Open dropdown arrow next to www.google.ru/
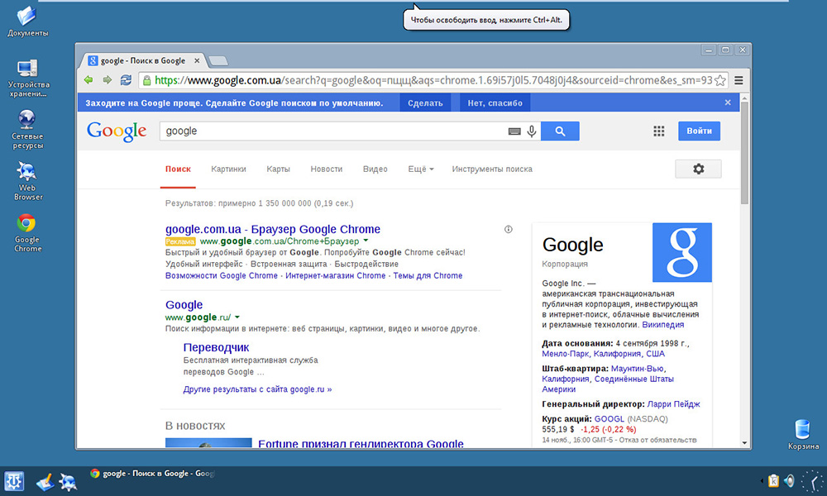827x496 pixels. 237,317
